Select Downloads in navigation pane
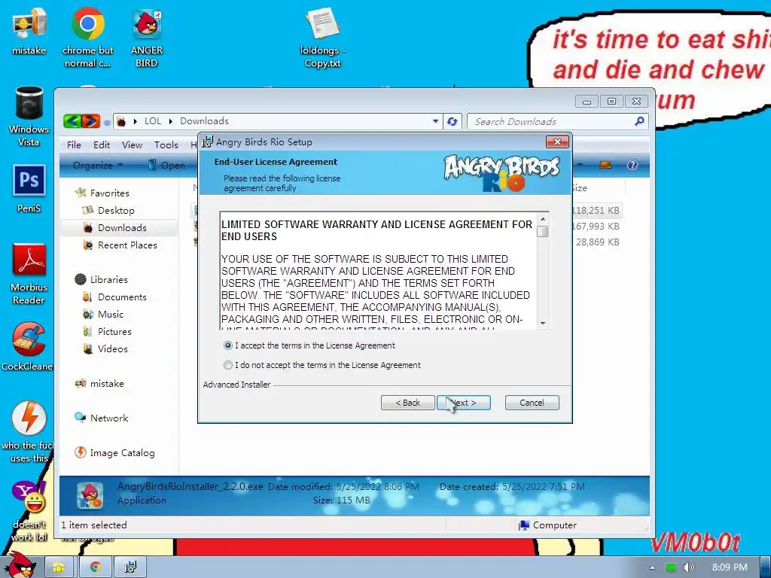The width and height of the screenshot is (771, 578). coord(118,227)
